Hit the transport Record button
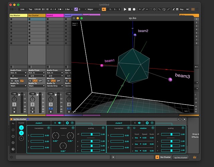 coord(135,9)
